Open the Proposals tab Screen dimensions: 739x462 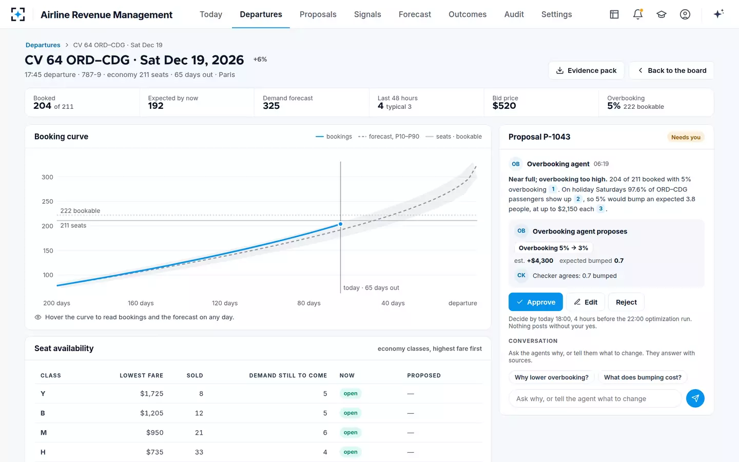click(x=318, y=14)
